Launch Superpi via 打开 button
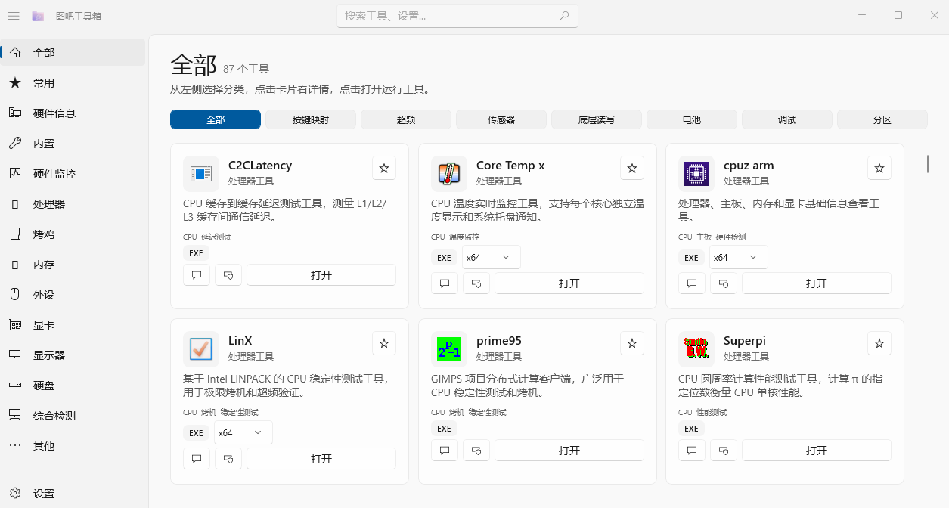949x508 pixels. click(817, 451)
